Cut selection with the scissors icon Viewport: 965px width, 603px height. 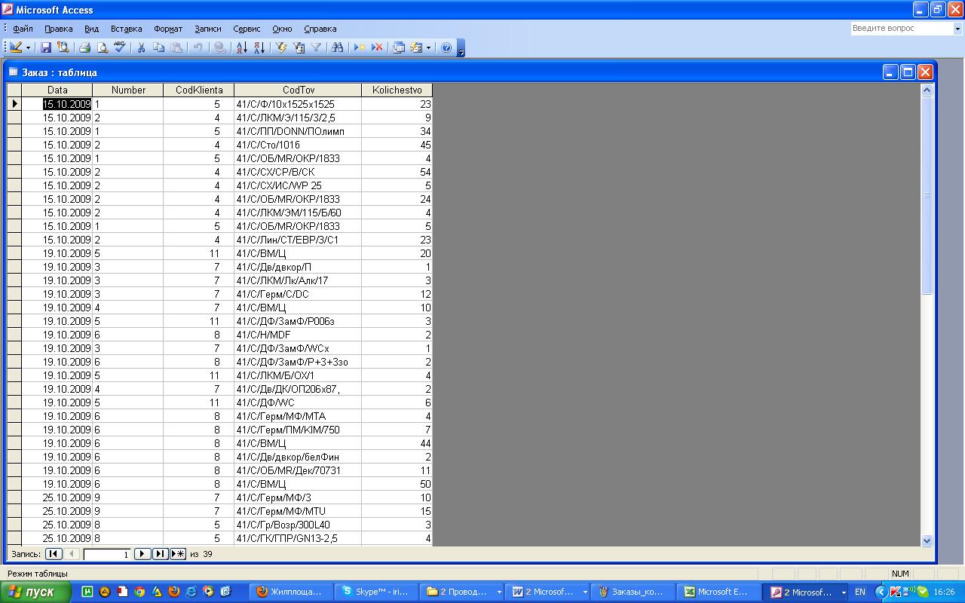coord(141,47)
